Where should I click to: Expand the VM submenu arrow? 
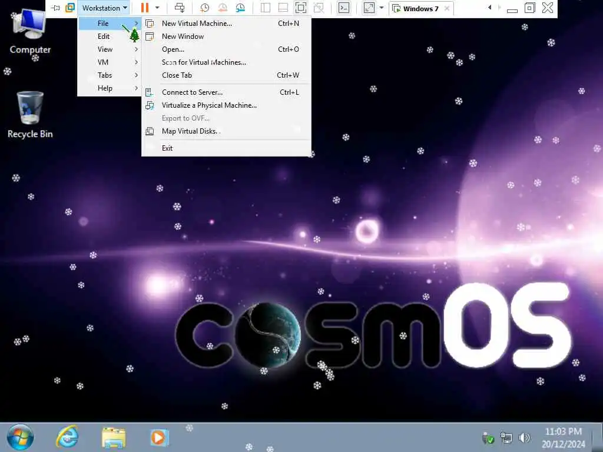(136, 62)
